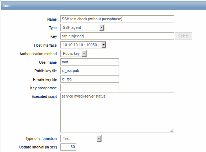
Task: Click the Update interval (in sec) label
Action: tap(38, 147)
